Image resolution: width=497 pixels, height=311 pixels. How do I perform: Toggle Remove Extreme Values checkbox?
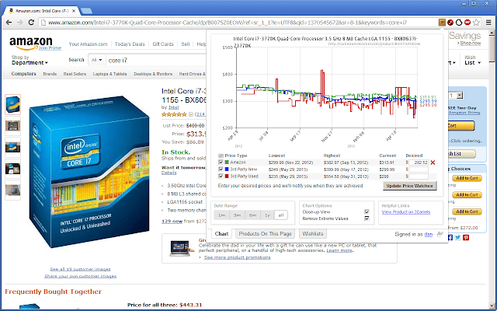367,218
